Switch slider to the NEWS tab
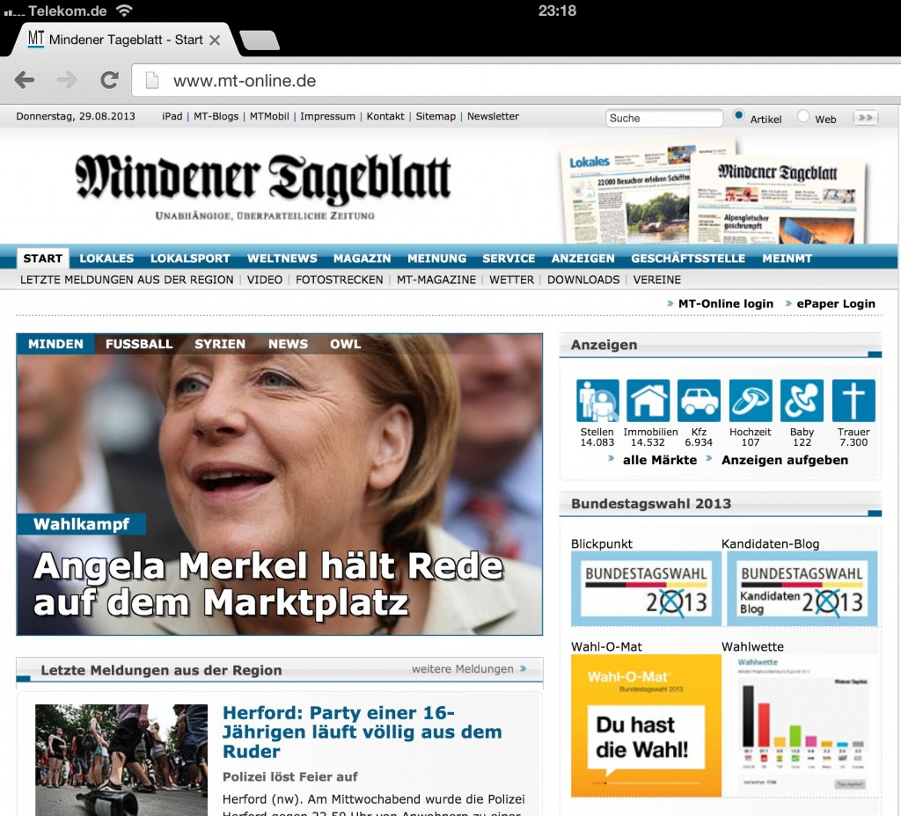This screenshot has height=816, width=901. point(288,344)
